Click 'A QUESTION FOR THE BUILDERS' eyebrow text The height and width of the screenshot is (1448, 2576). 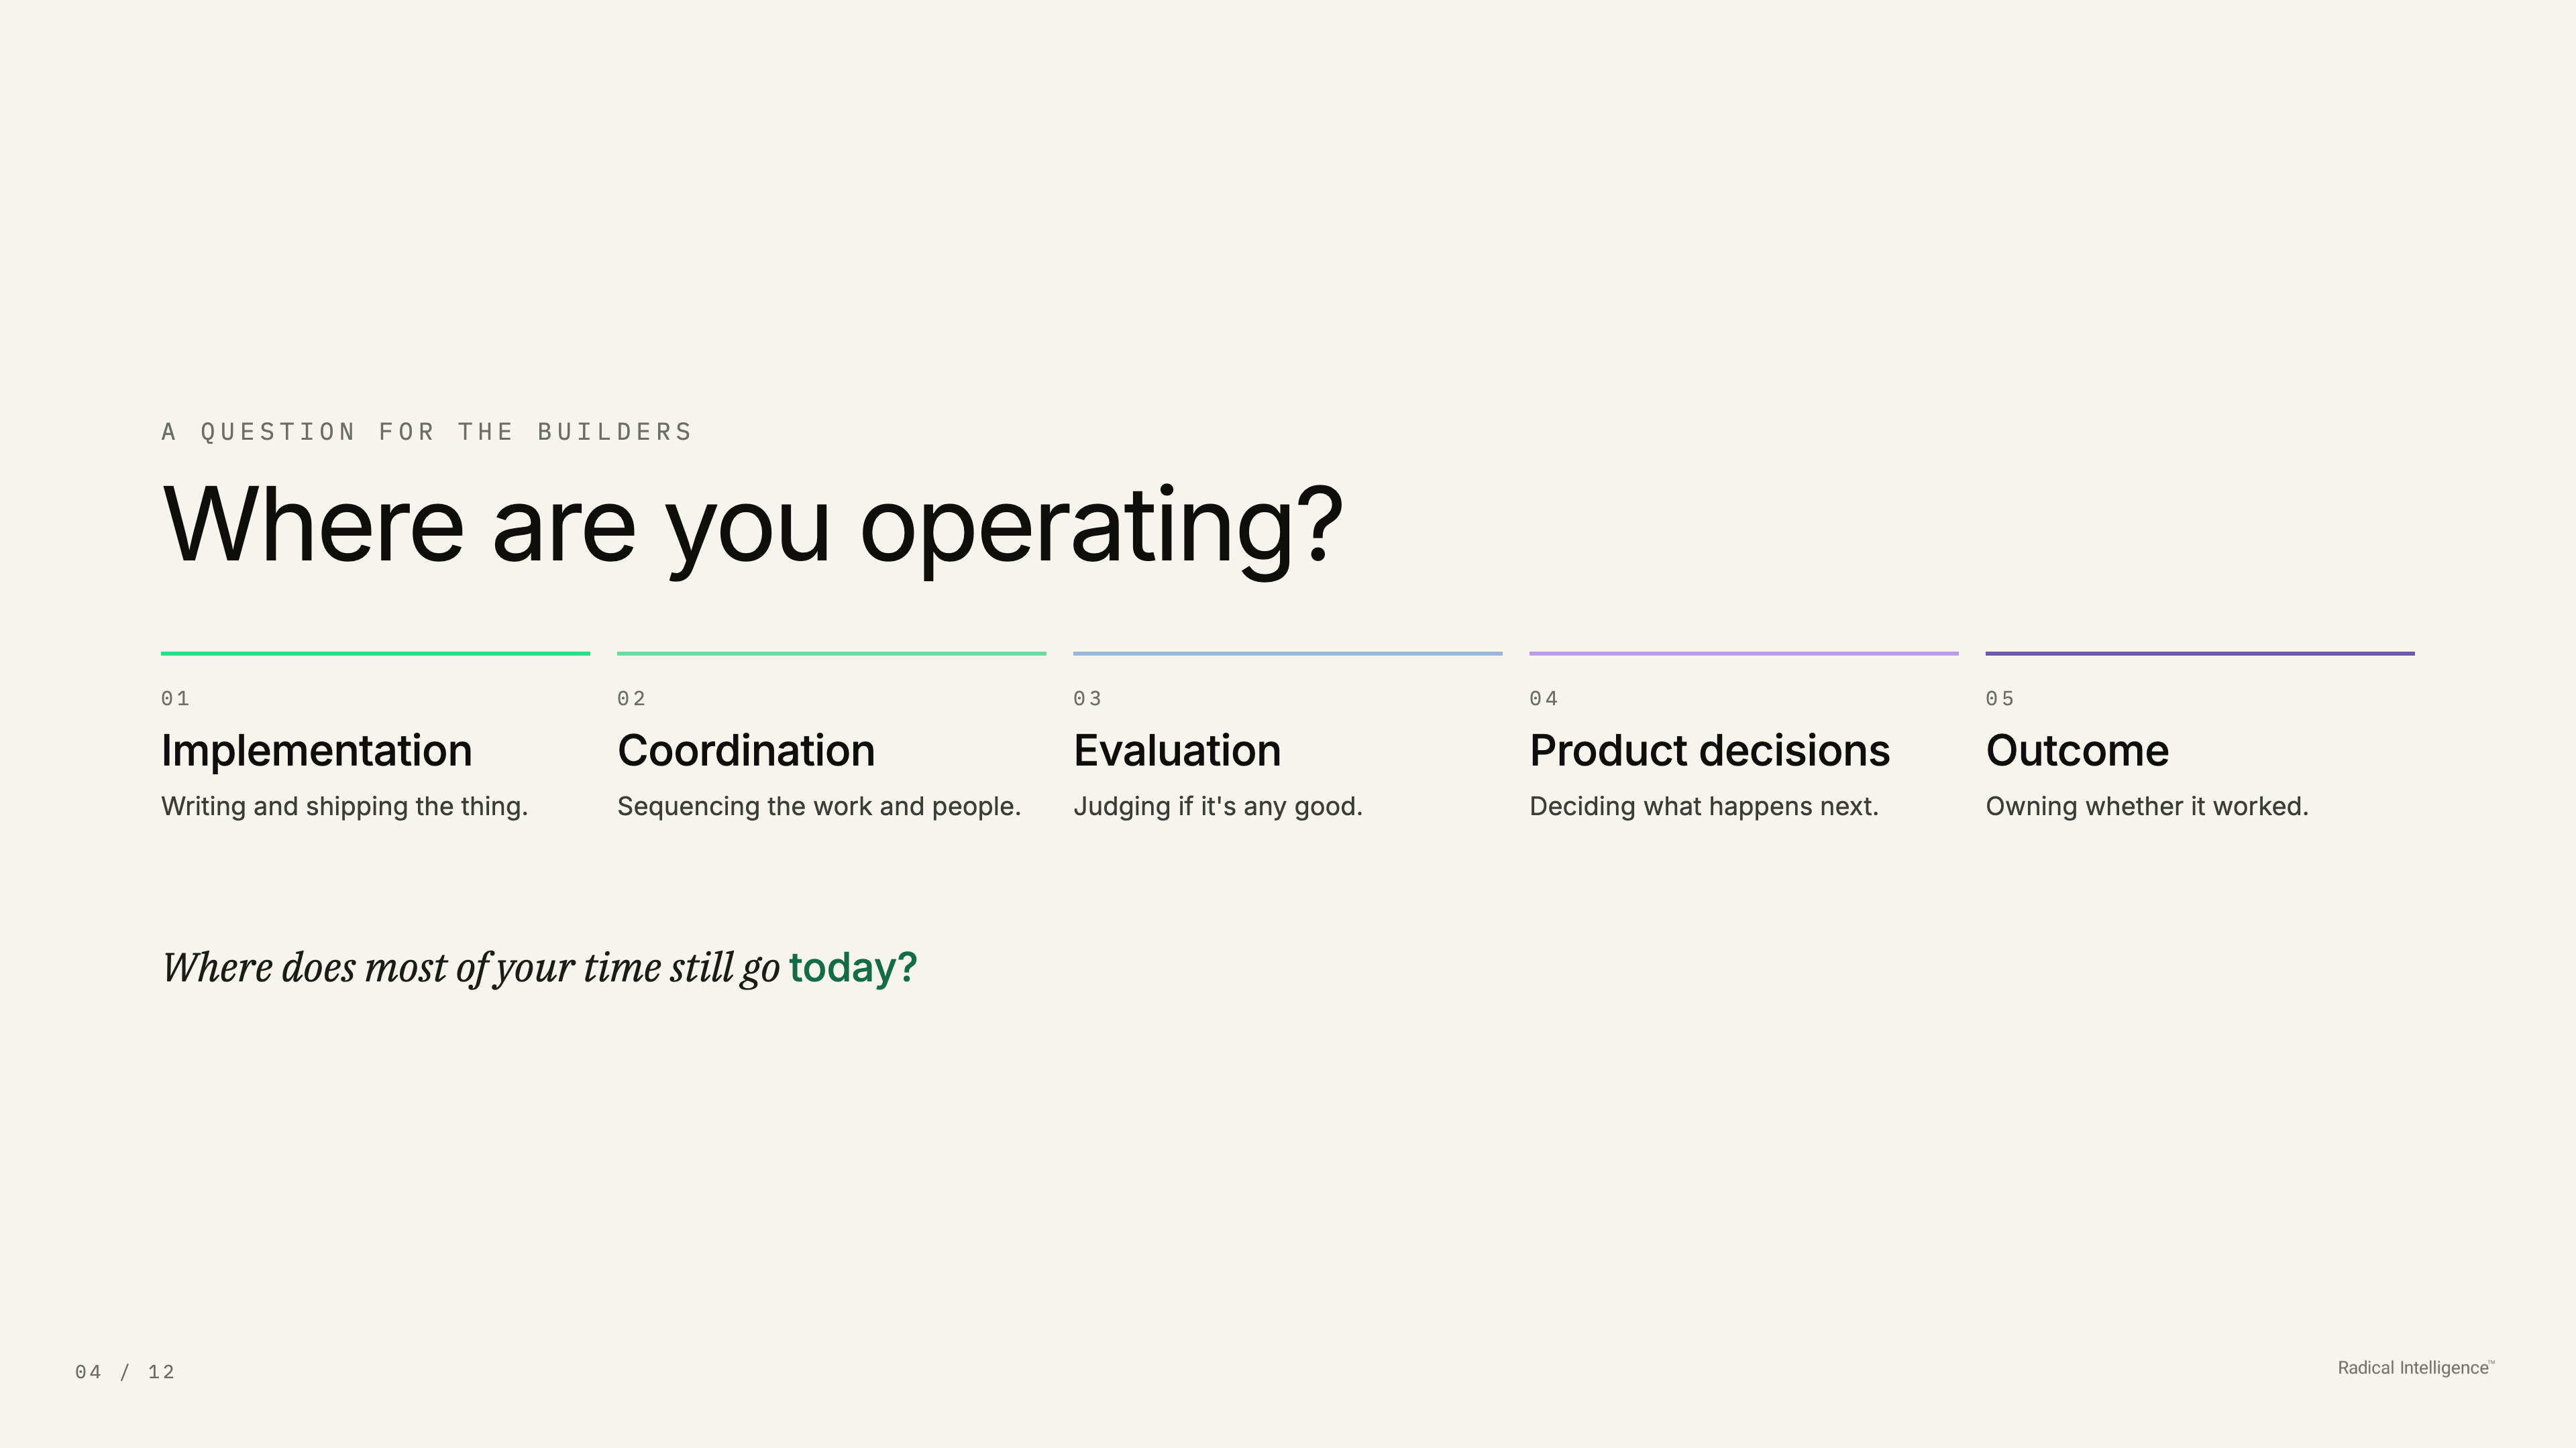(427, 432)
